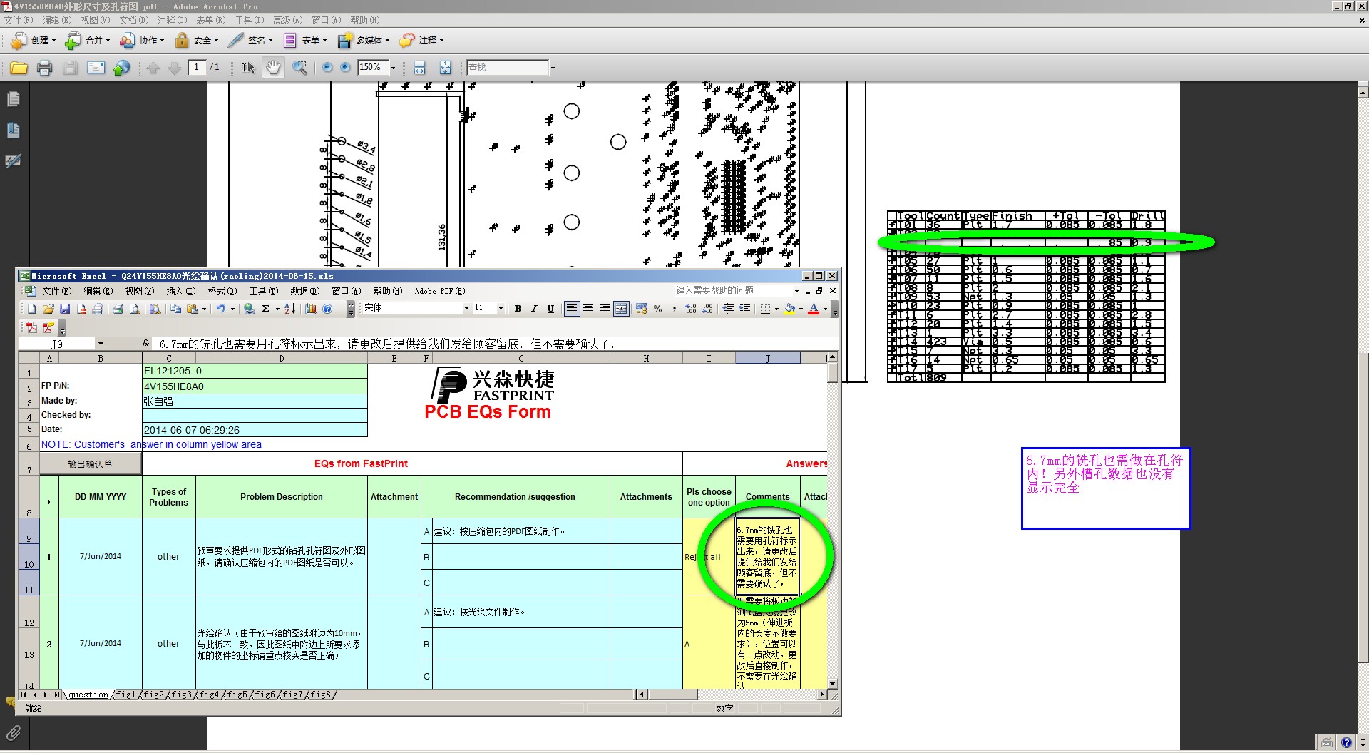Open the Attachments paperclip panel in Acrobat
Image resolution: width=1369 pixels, height=753 pixels.
coord(13,732)
